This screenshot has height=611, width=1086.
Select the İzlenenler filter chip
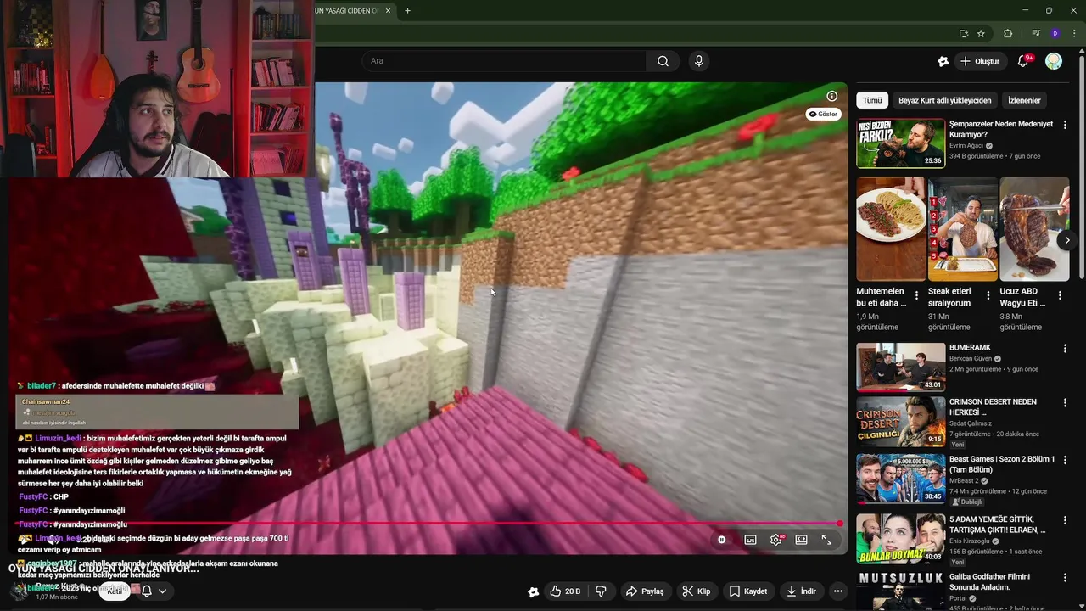tap(1024, 100)
